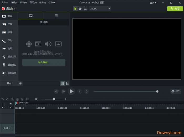Viewport: 184px width, 137px height.
Task: Switch to the library tab beside media bin
Action: tap(56, 16)
